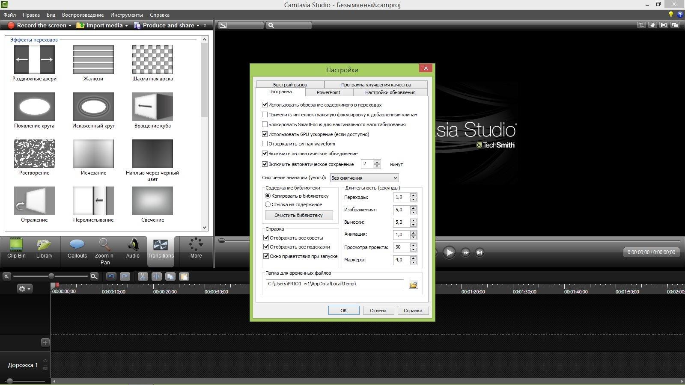Jump to next clip playback button
The image size is (685, 385).
480,252
